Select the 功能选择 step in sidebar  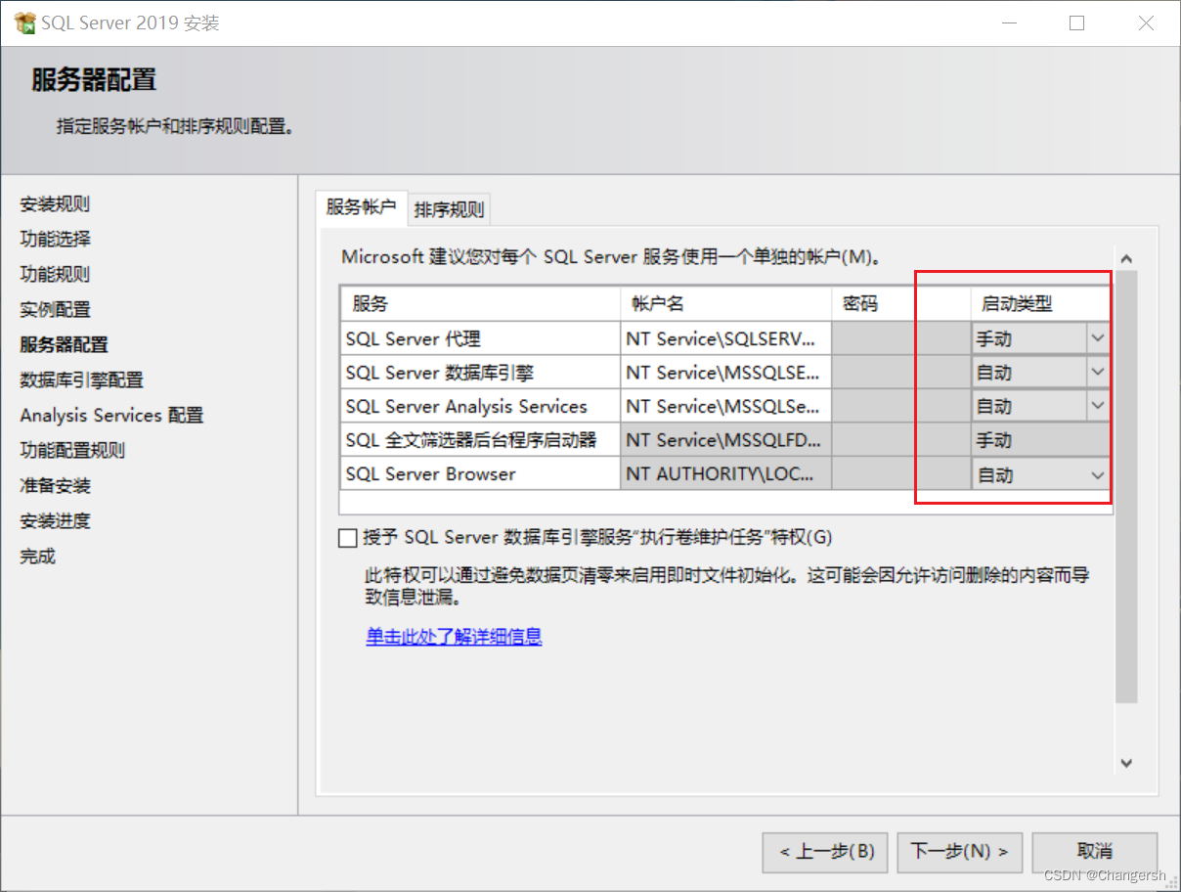(x=55, y=239)
